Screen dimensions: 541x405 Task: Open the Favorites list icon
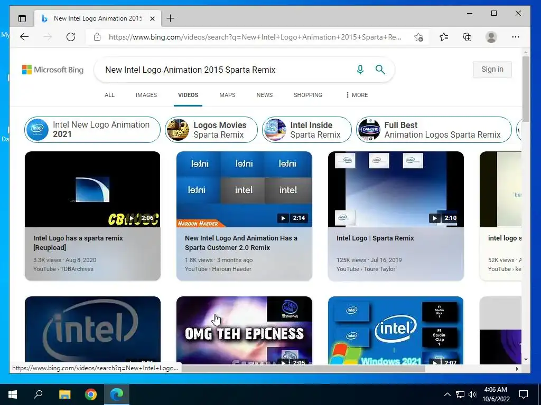pyautogui.click(x=444, y=37)
